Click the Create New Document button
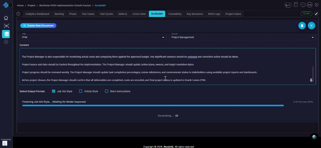This screenshot has width=321, height=148. [38, 25]
